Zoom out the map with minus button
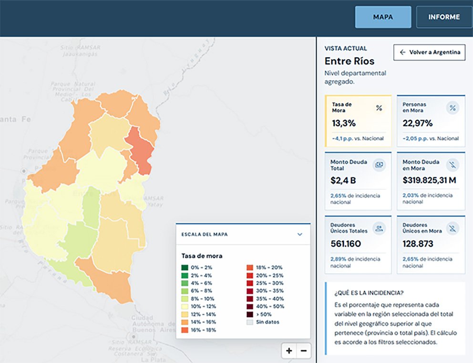Viewport: 473px width, 363px height. [303, 351]
